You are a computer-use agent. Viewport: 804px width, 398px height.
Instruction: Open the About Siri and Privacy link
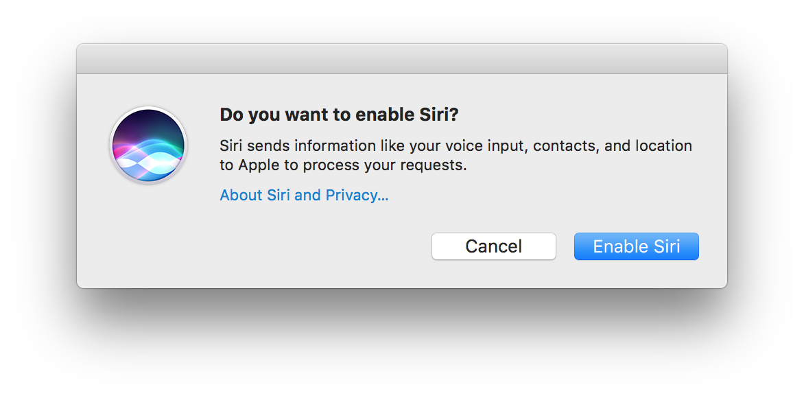[304, 196]
